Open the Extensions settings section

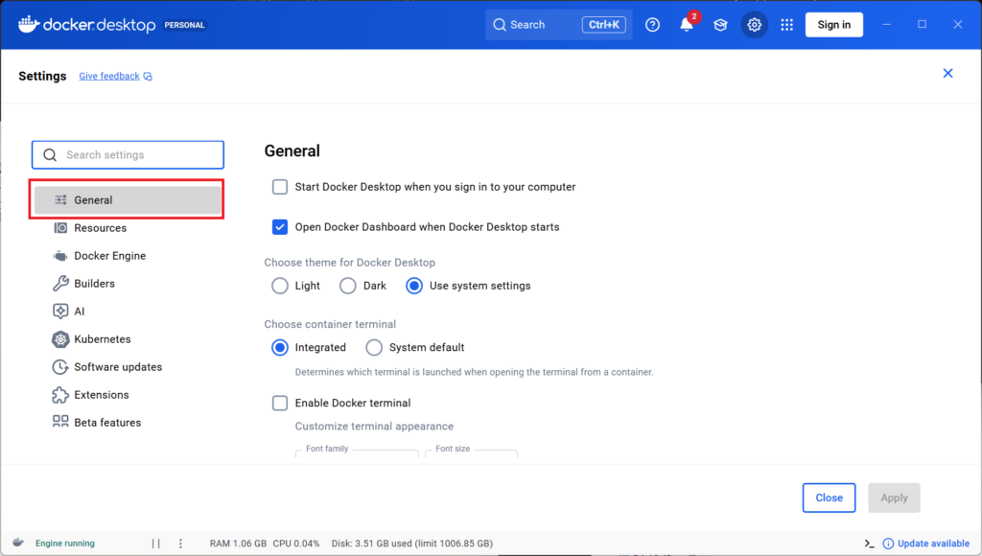click(x=128, y=394)
